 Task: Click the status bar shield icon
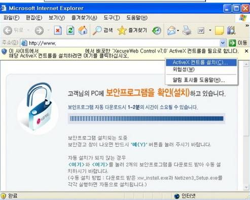(x=3, y=196)
